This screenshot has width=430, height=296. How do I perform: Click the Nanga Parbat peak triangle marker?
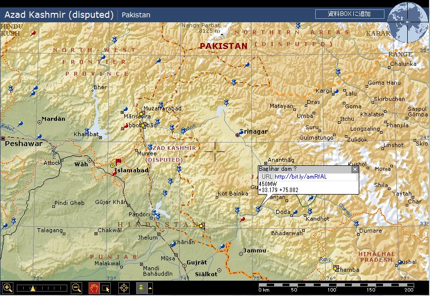222,35
